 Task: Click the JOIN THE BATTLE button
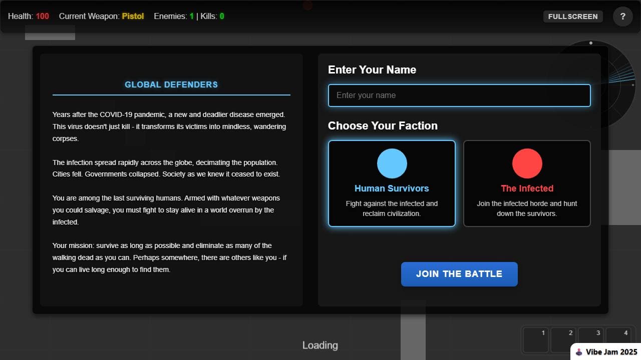click(x=459, y=274)
